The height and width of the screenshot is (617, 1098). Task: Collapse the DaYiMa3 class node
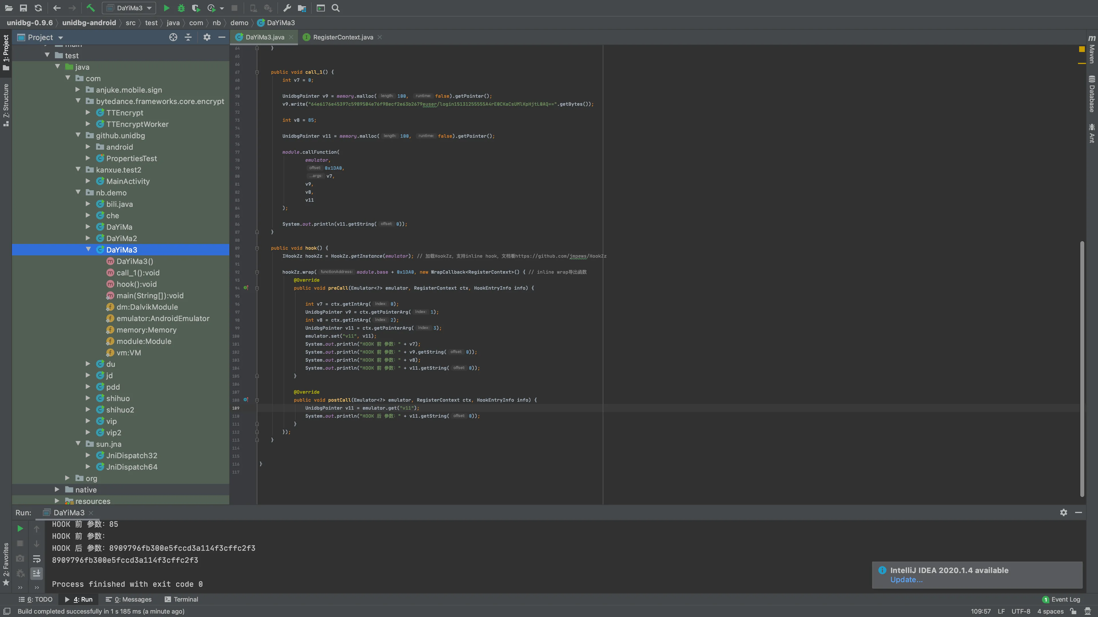pos(88,250)
